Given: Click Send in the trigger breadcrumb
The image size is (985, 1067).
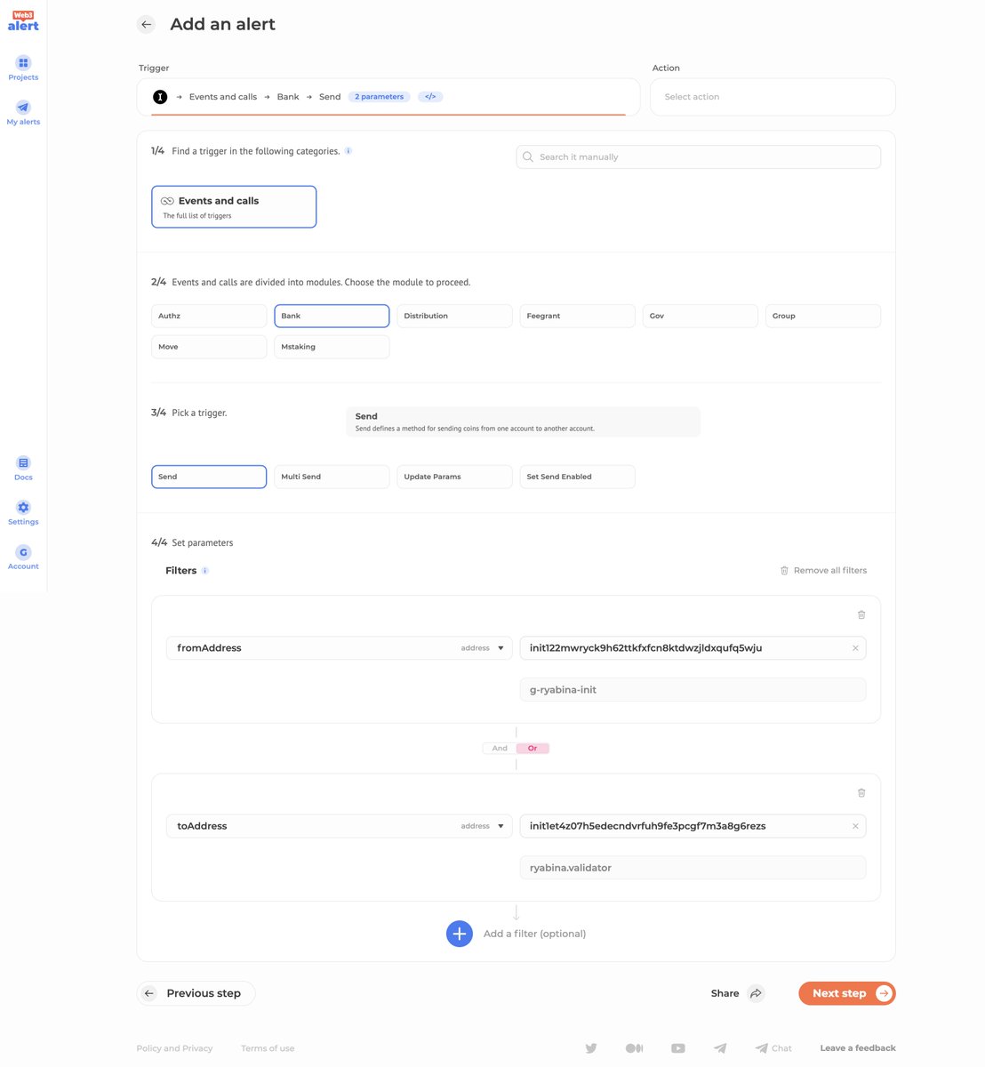Looking at the screenshot, I should coord(330,97).
